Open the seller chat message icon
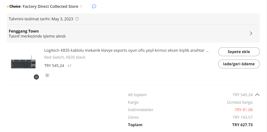 click(94, 6)
